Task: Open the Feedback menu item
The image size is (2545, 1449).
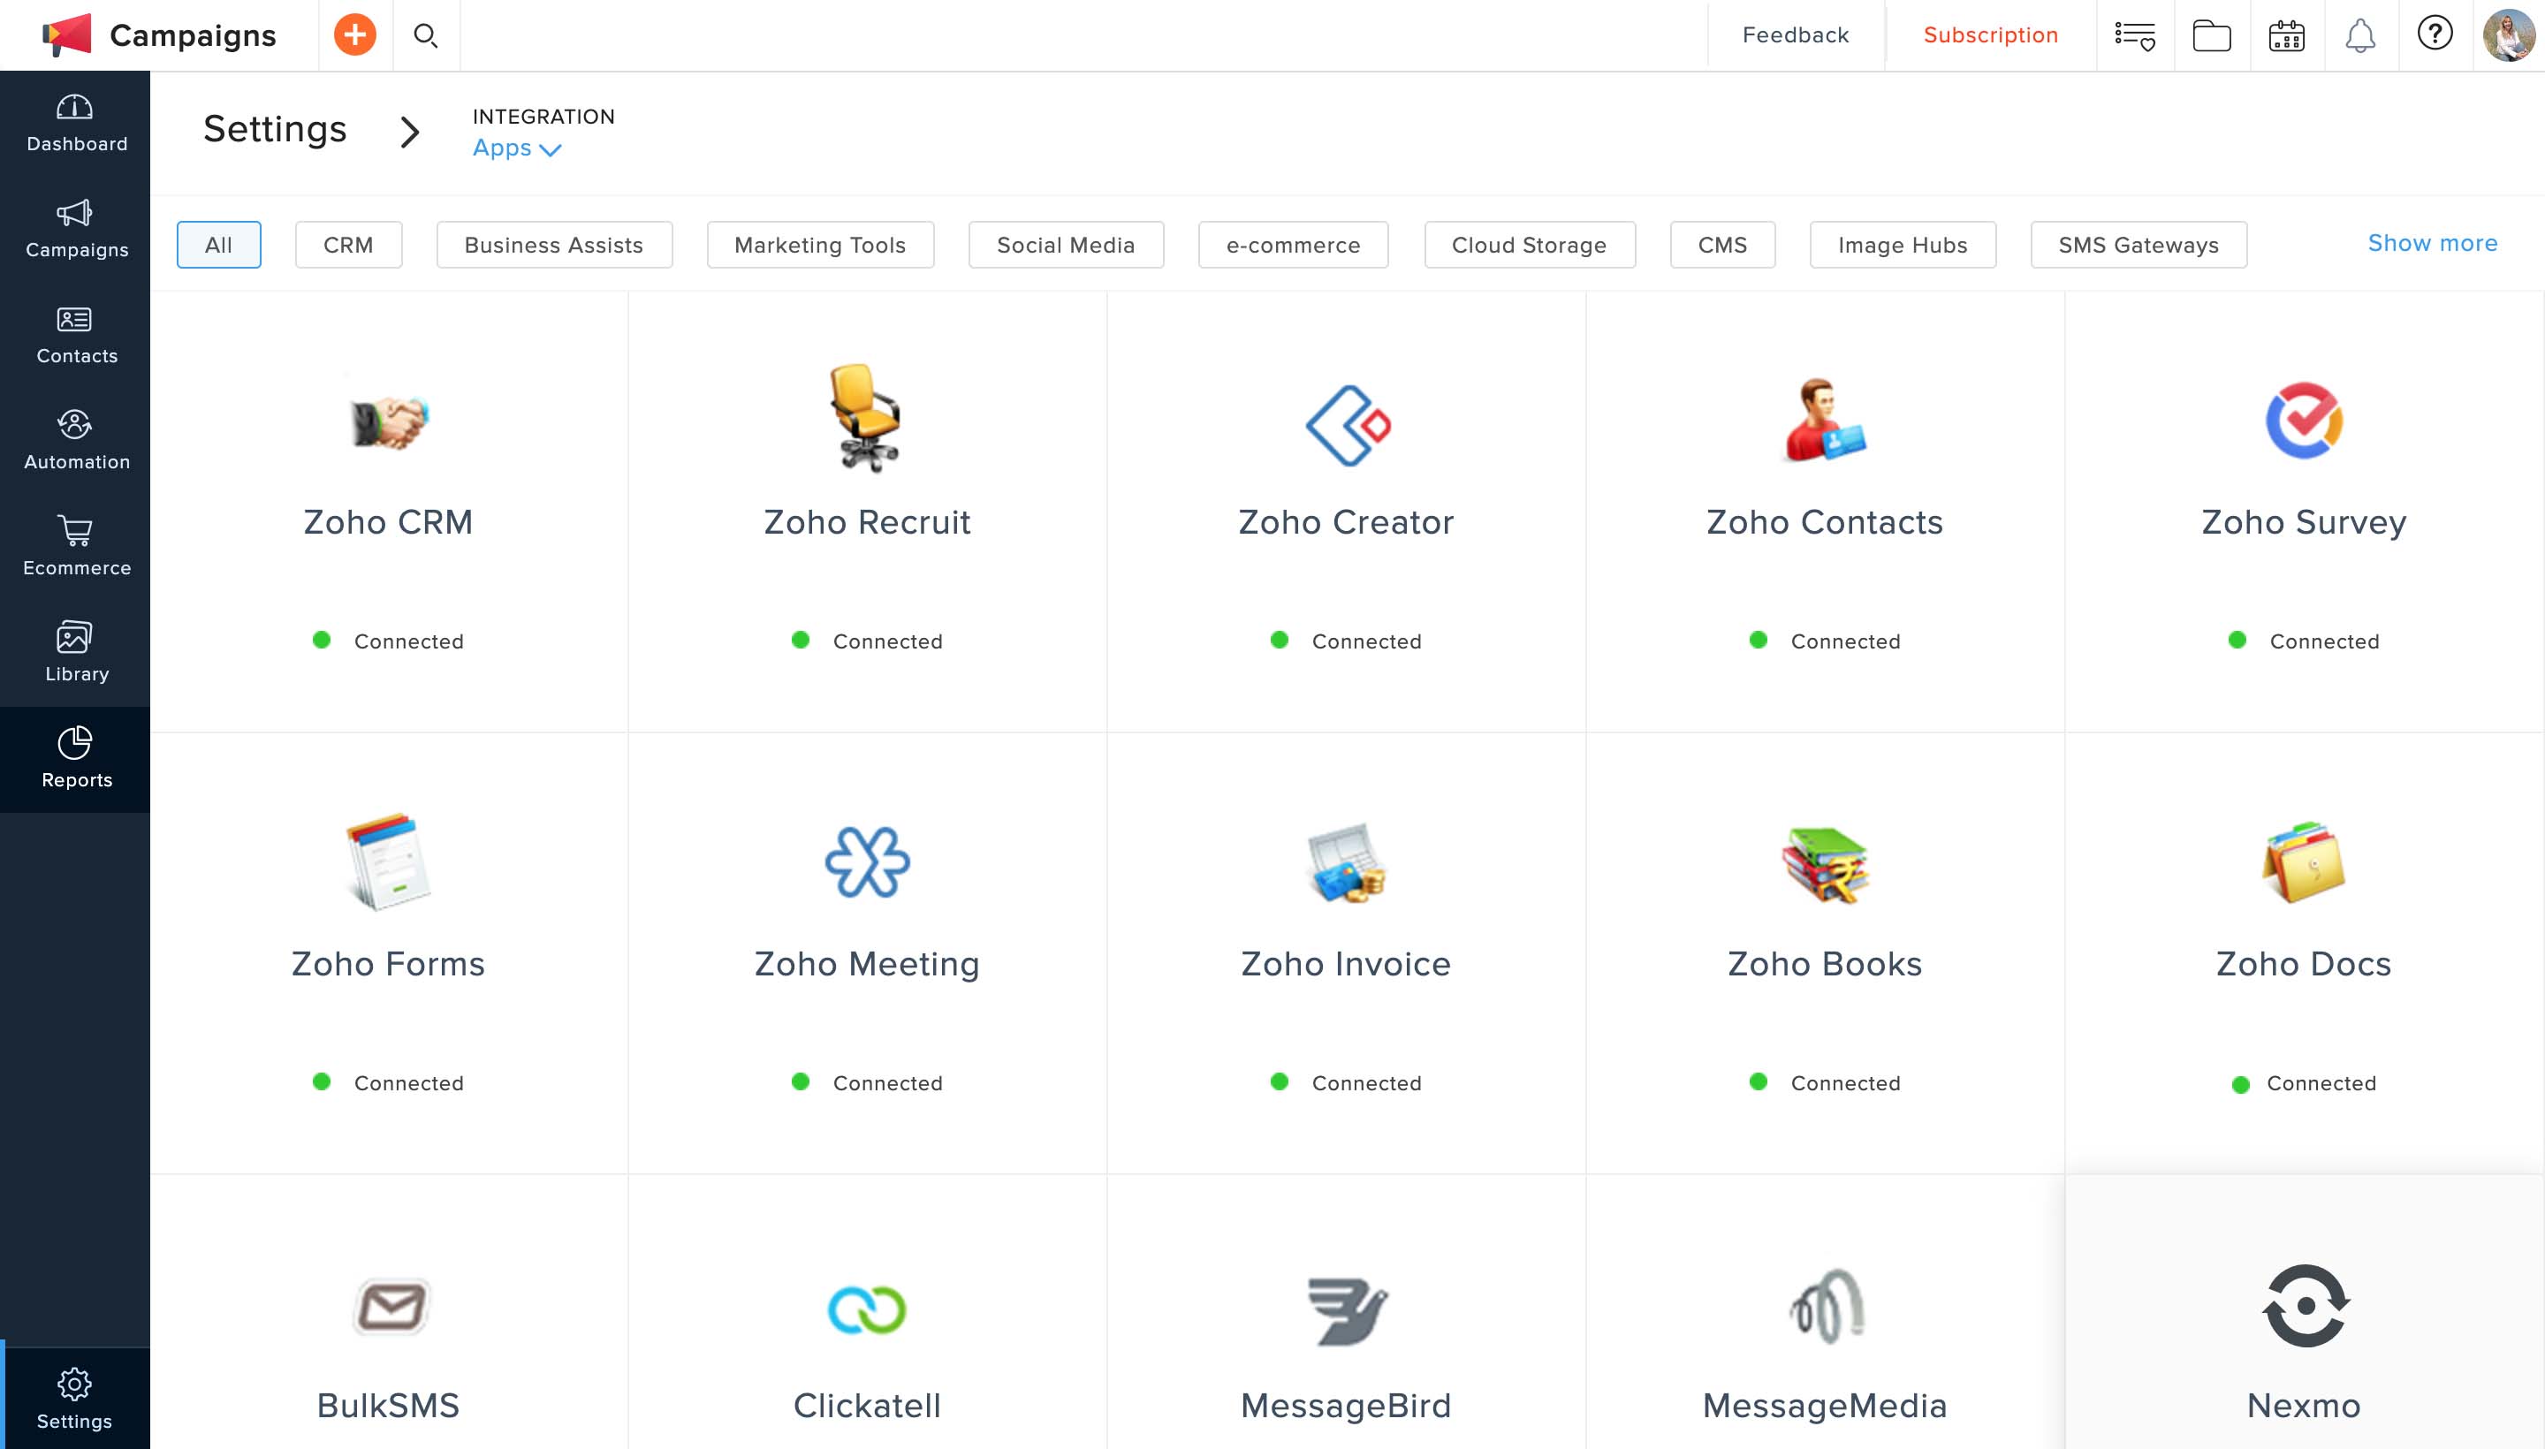Action: [x=1795, y=34]
